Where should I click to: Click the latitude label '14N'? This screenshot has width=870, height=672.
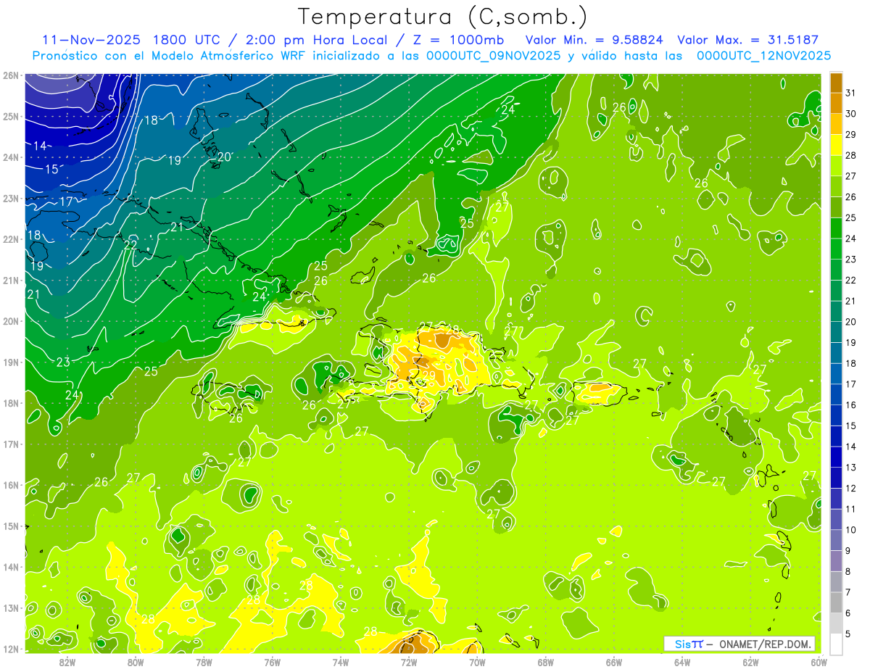pos(11,567)
